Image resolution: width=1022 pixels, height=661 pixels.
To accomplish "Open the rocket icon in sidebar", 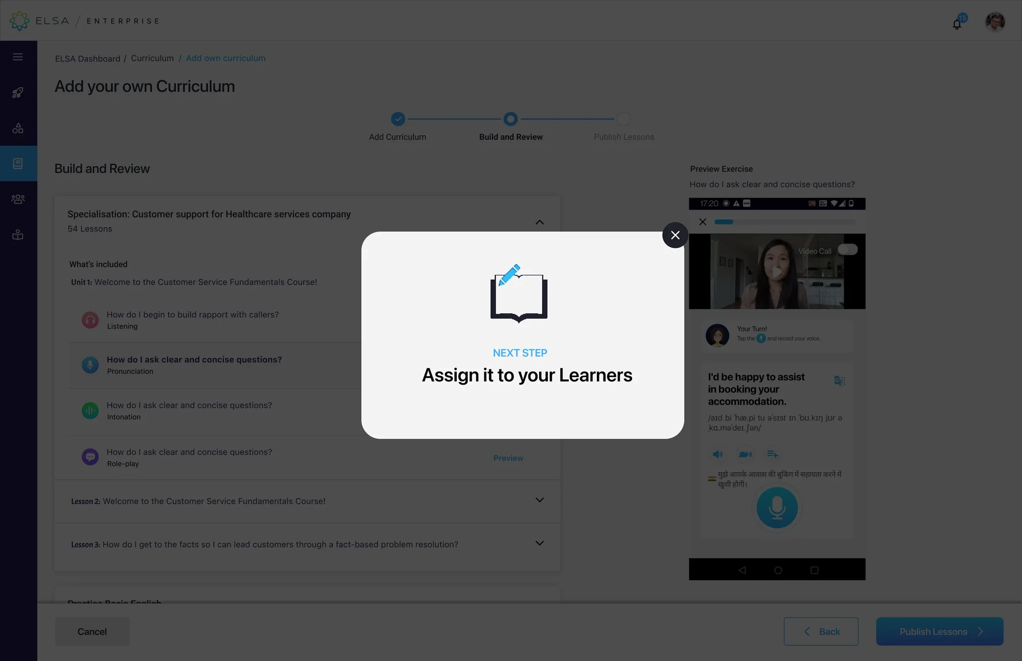I will [18, 92].
